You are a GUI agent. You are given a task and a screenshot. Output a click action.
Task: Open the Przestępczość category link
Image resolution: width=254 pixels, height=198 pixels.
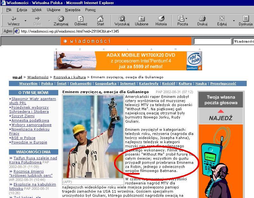click(x=223, y=83)
